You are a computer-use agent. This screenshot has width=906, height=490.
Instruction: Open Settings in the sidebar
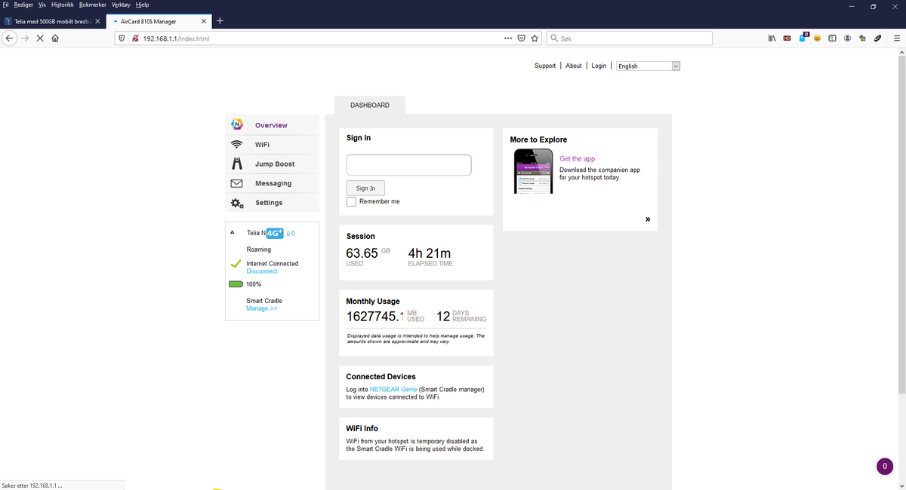(x=272, y=203)
